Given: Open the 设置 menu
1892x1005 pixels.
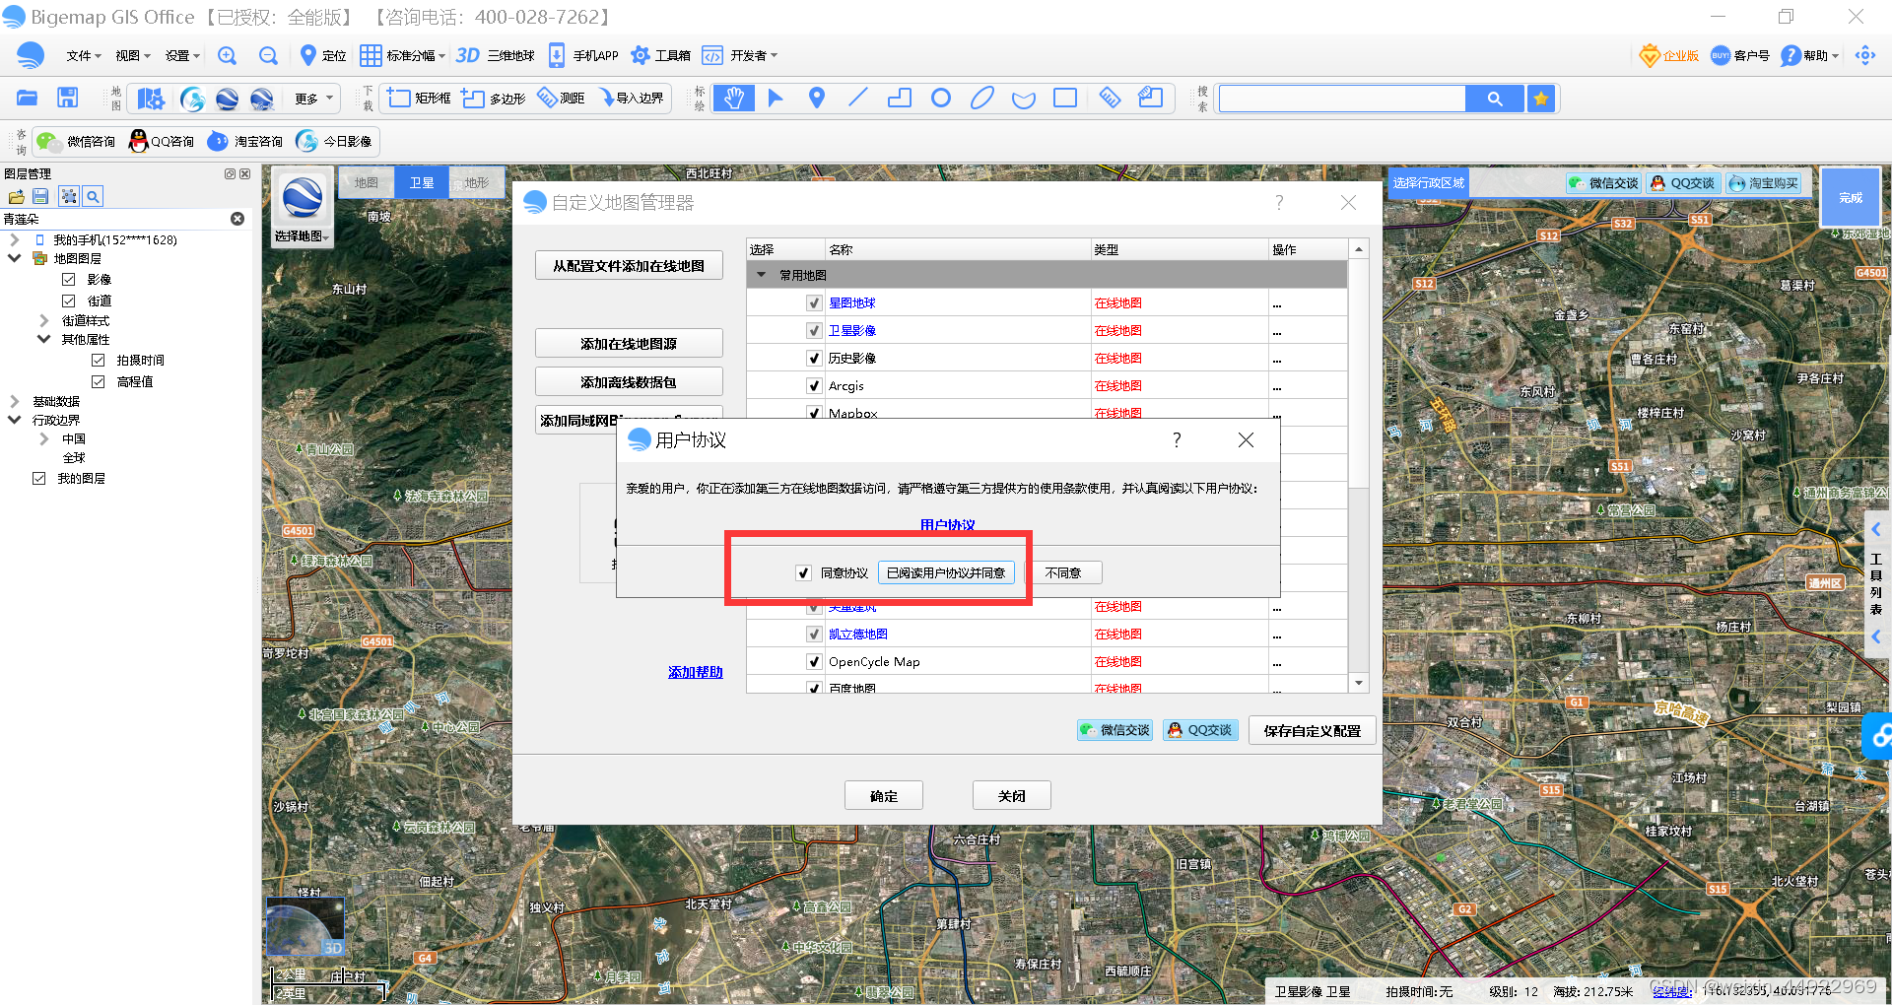Looking at the screenshot, I should point(182,56).
